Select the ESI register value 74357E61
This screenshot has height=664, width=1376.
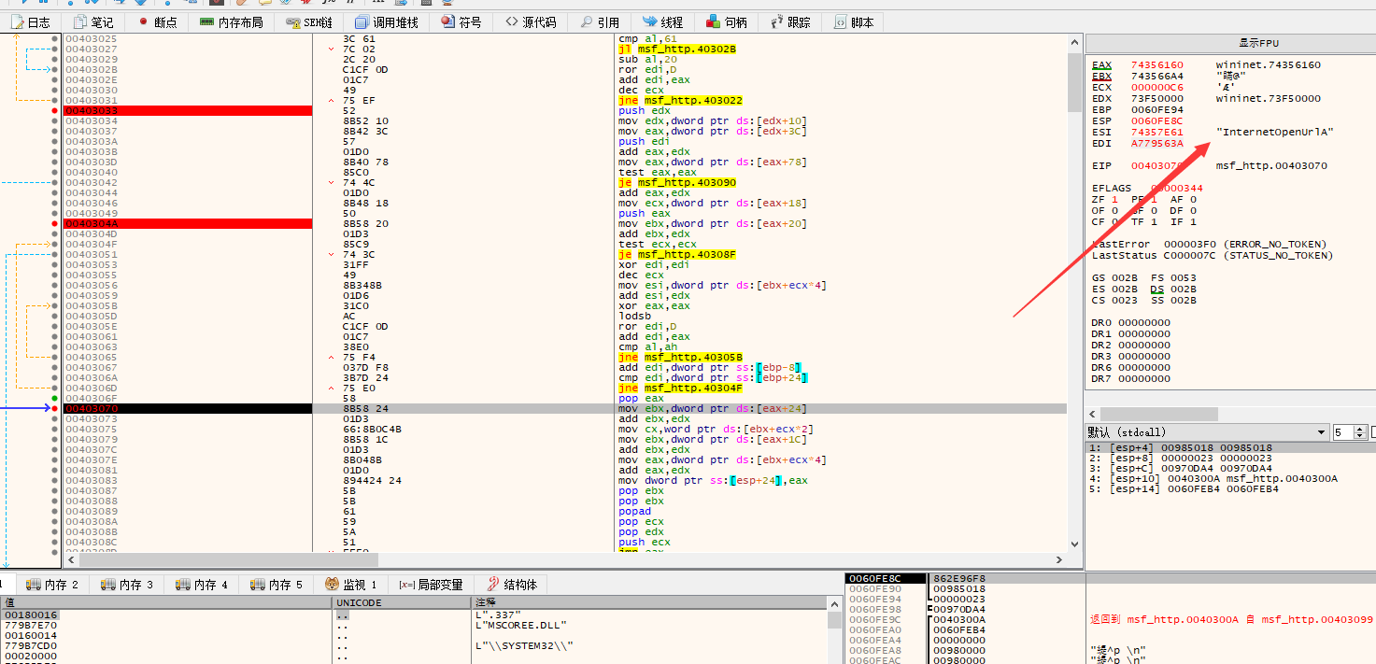tap(1156, 133)
